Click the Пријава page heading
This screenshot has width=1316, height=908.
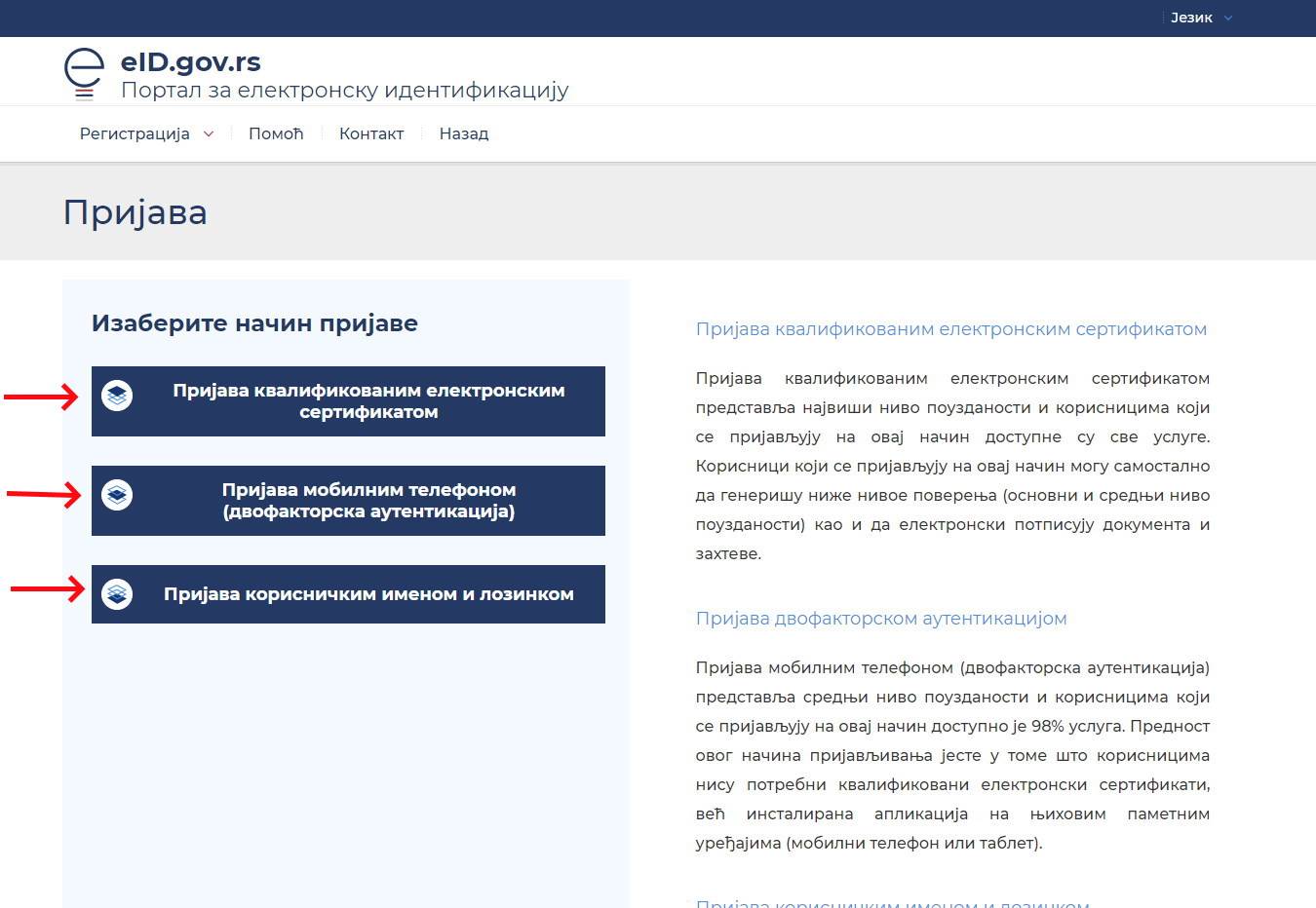pyautogui.click(x=135, y=212)
